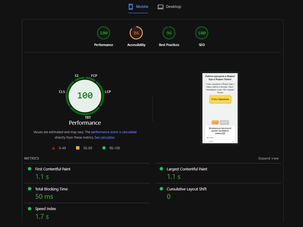Open the SEO score gauge showing 100
This screenshot has height=227, width=303.
tap(202, 33)
